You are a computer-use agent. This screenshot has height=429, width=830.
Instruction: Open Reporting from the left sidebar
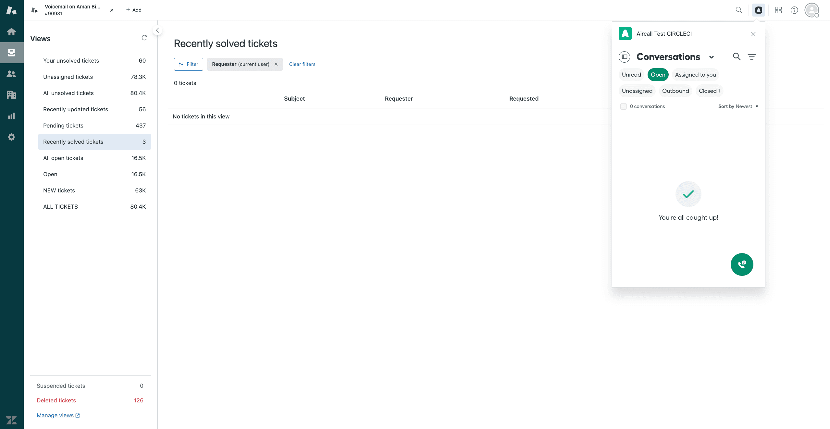[11, 116]
